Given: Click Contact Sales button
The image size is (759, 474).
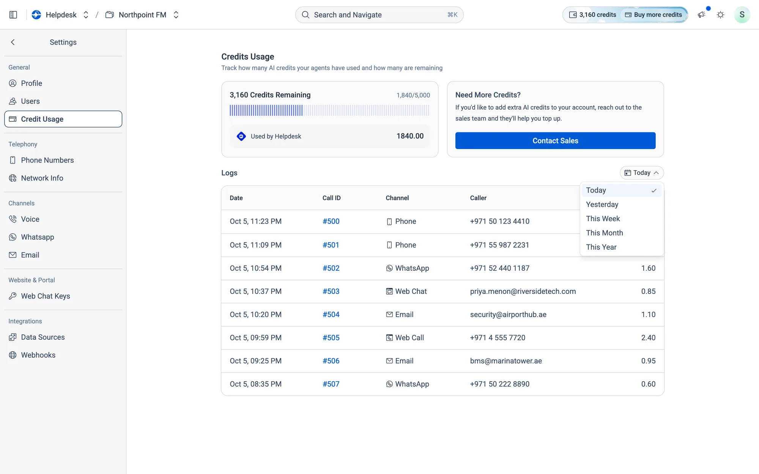Looking at the screenshot, I should 555,141.
